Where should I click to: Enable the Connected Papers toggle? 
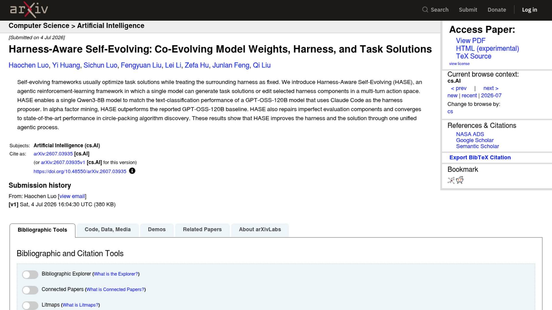(x=30, y=290)
